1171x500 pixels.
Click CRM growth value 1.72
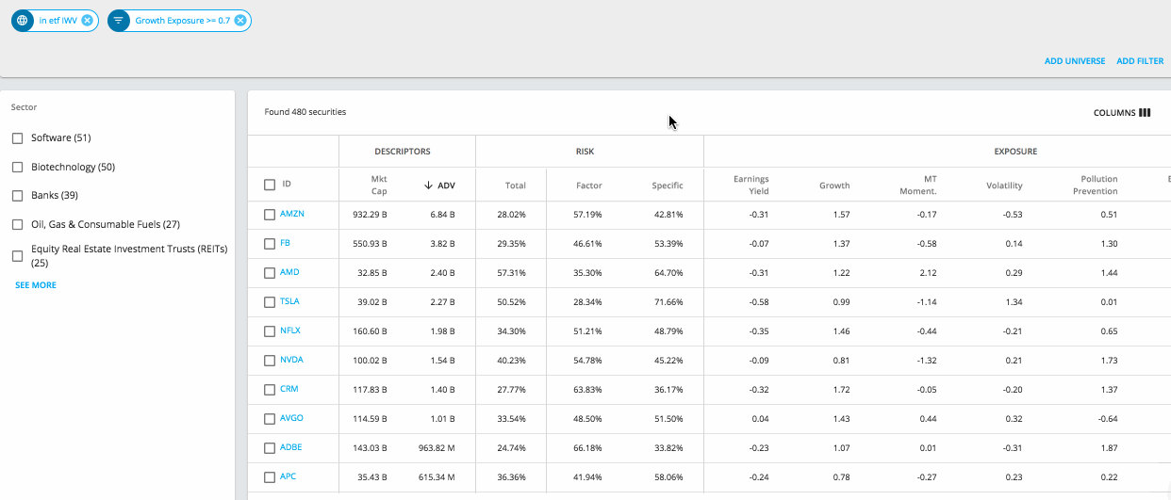pos(841,390)
